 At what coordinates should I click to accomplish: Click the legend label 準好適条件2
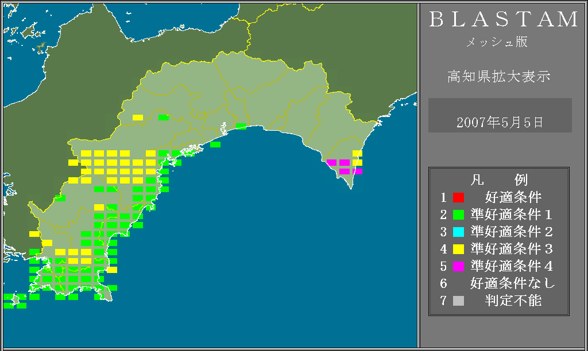(512, 232)
